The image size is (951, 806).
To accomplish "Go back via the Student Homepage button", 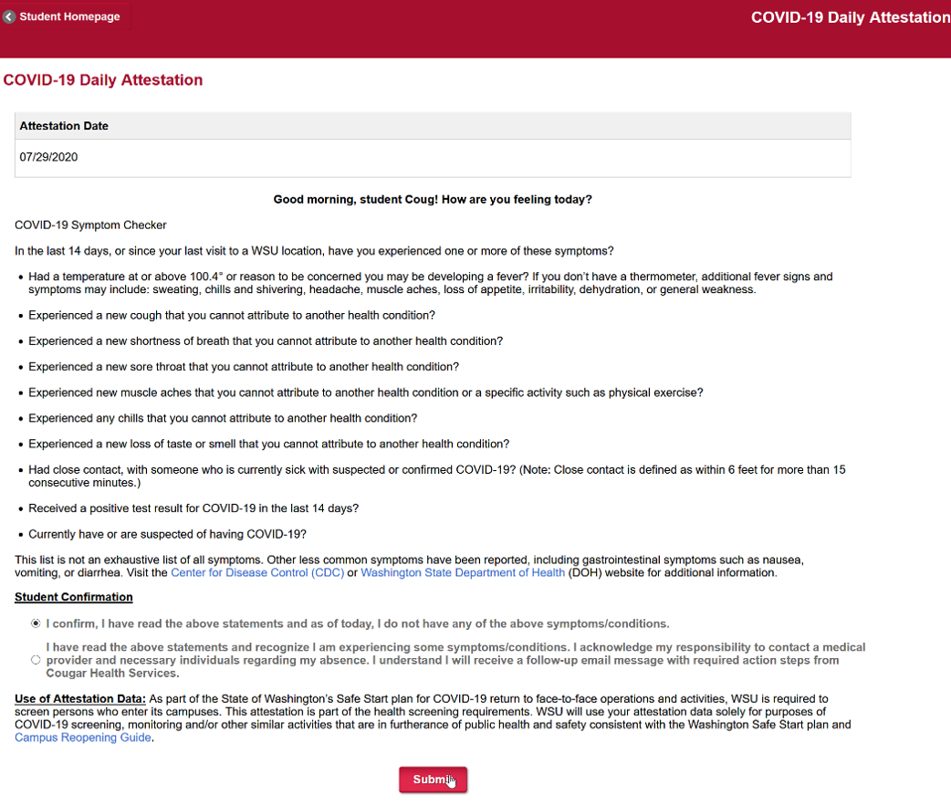I will (x=69, y=16).
